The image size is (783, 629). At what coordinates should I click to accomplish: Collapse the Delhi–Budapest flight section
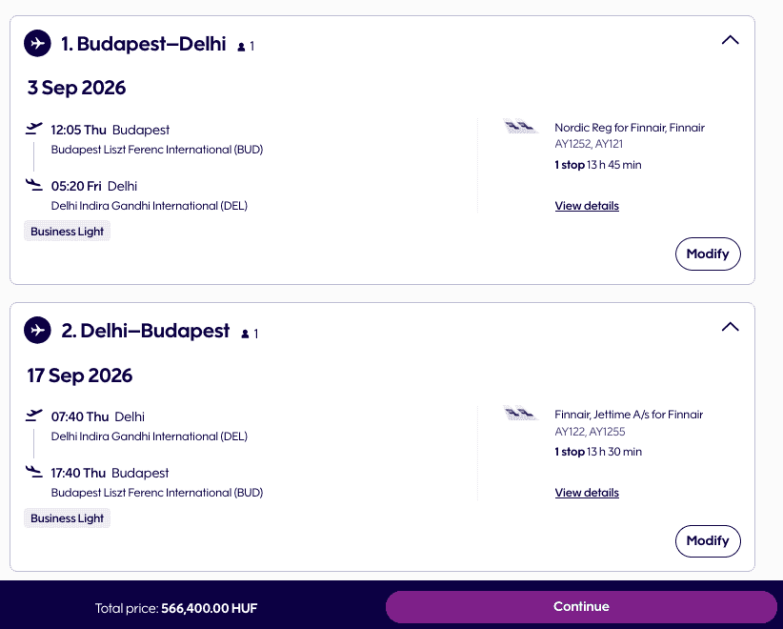tap(730, 327)
